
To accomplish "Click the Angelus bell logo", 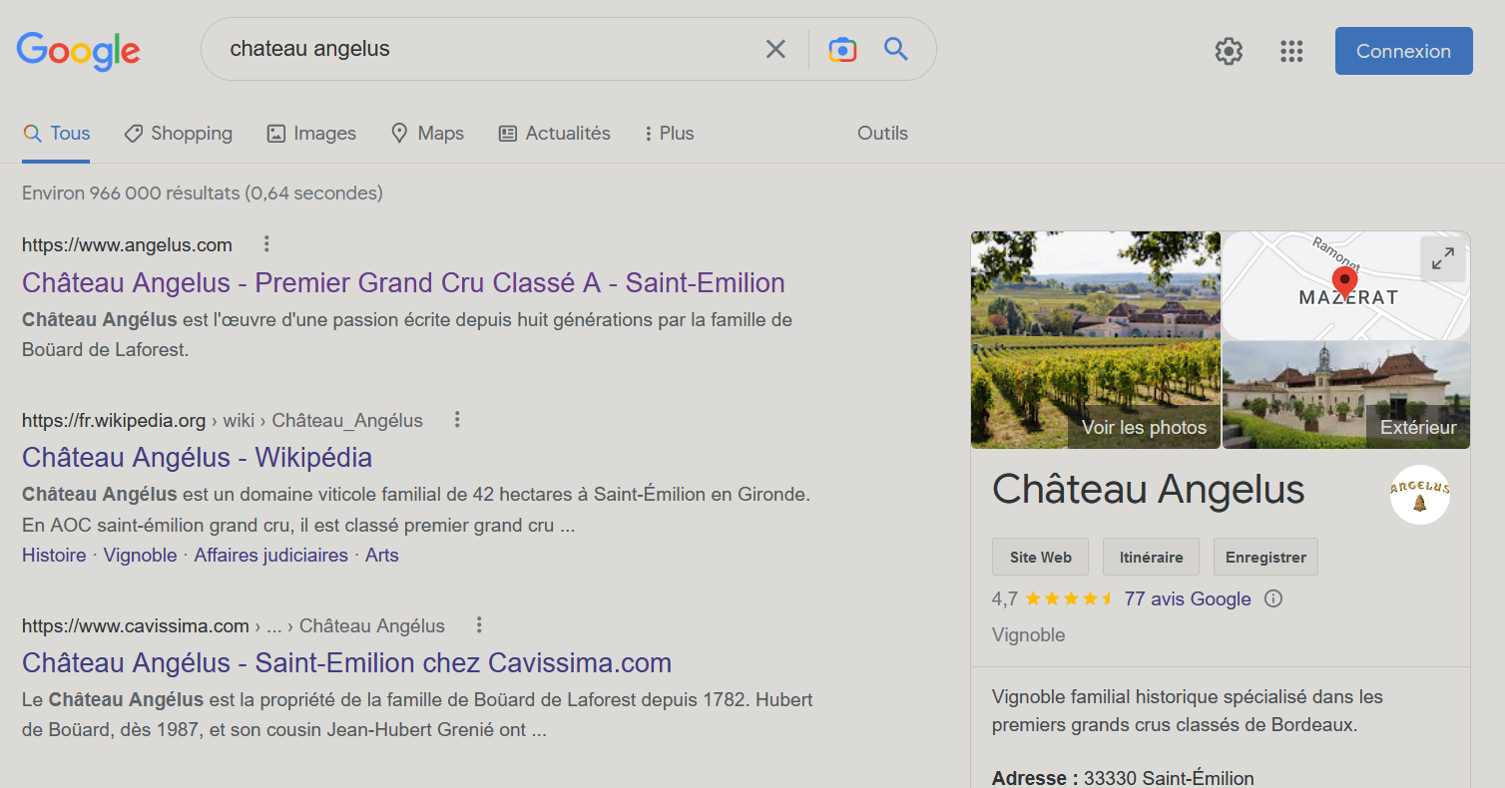I will [1419, 495].
